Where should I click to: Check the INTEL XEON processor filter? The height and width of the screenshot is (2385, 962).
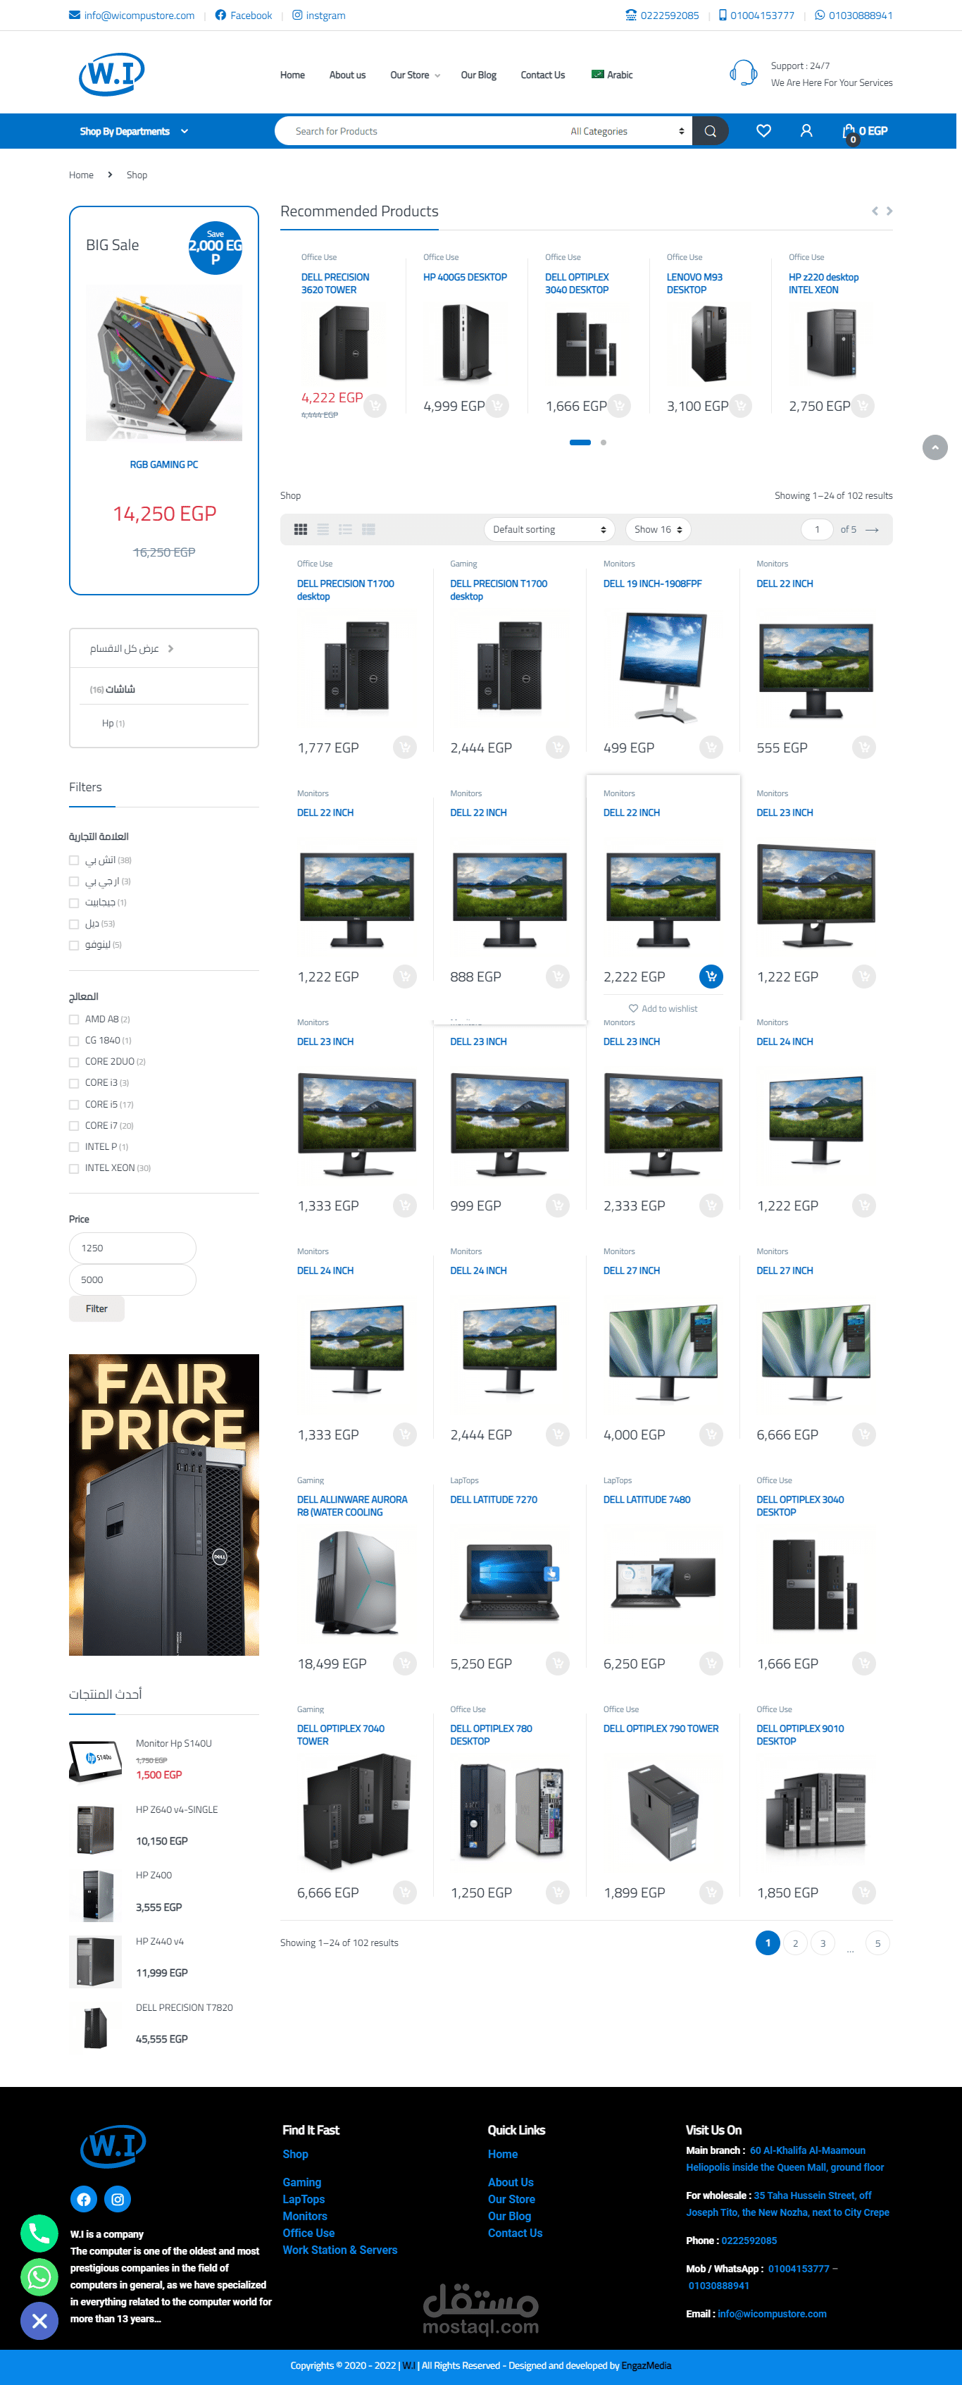74,1168
